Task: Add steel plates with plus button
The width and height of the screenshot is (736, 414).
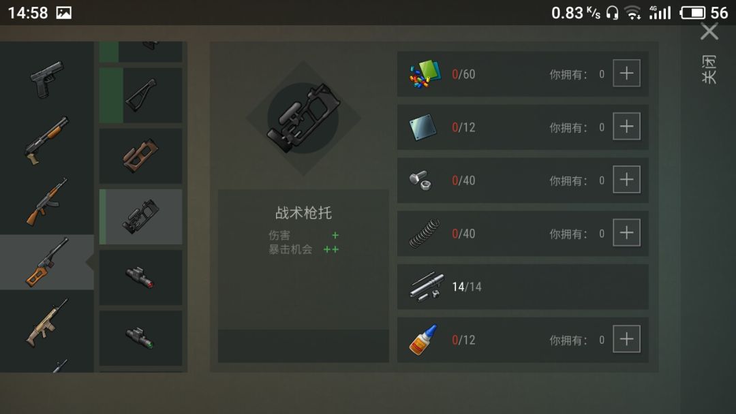Action: pyautogui.click(x=626, y=126)
